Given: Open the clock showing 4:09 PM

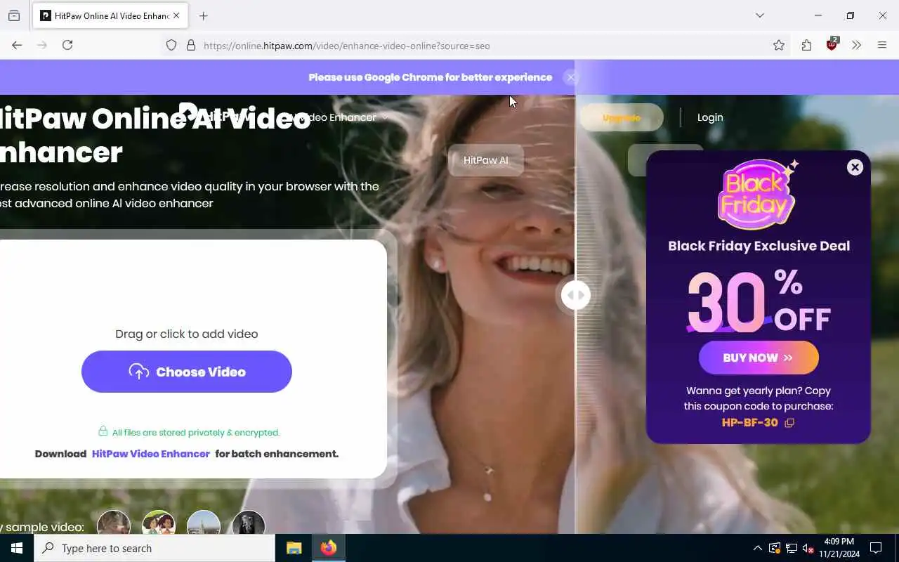Looking at the screenshot, I should coord(839,548).
